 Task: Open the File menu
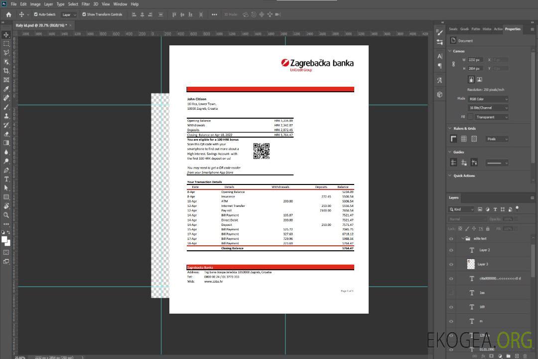(14, 4)
